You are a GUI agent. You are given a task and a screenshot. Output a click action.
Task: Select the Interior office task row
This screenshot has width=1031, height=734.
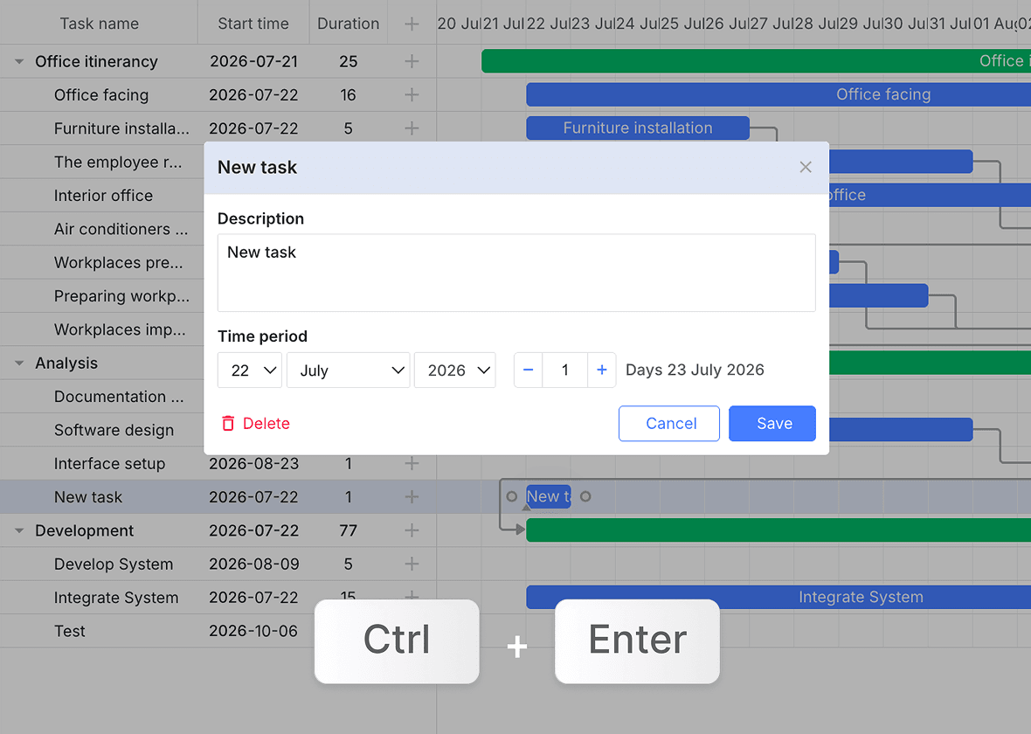102,196
